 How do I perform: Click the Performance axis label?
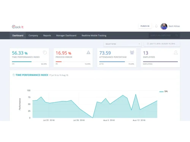(x=20, y=104)
